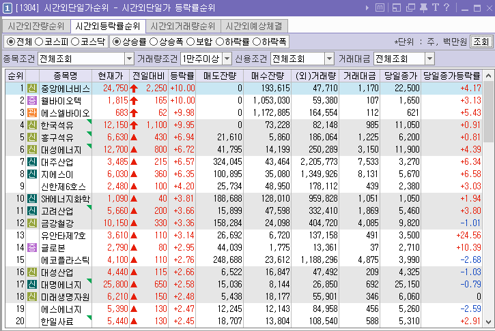The width and height of the screenshot is (495, 331).
Task: Click the table scrollbar down arrow
Action: pos(488,322)
